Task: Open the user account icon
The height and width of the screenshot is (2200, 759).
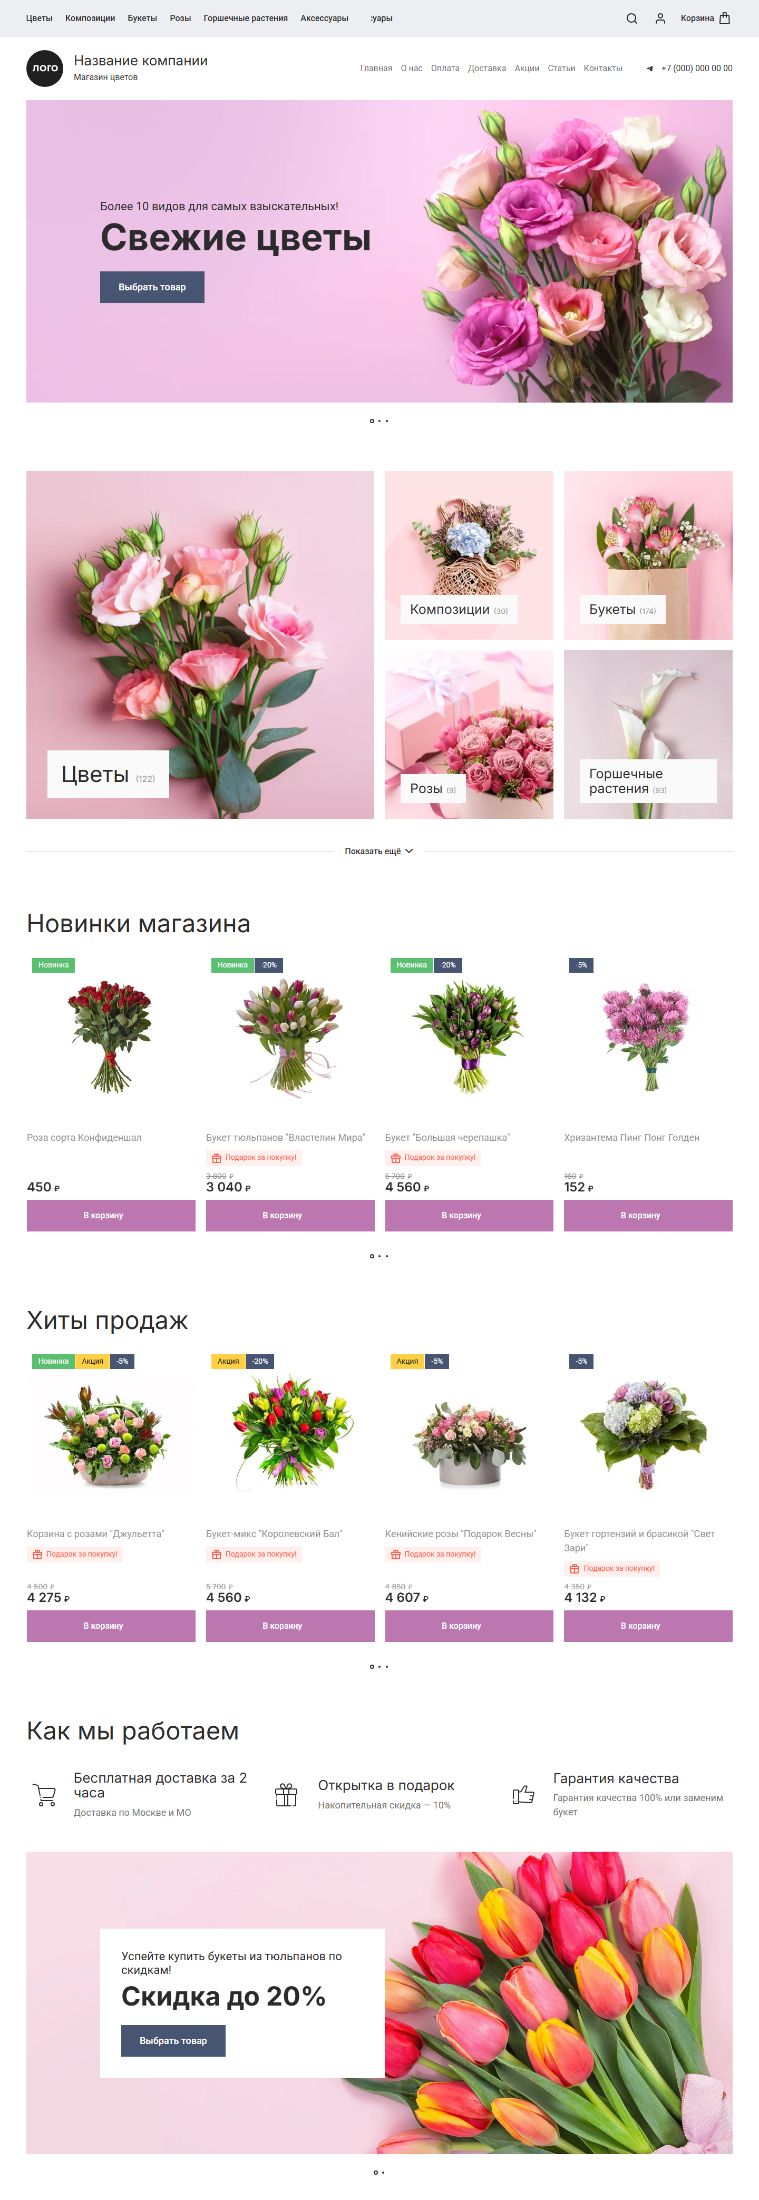Action: [660, 18]
